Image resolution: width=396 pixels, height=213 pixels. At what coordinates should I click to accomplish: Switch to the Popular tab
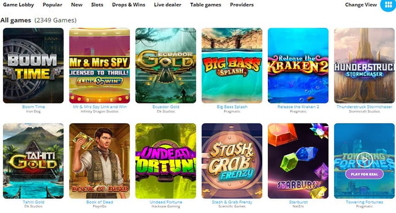[x=52, y=5]
